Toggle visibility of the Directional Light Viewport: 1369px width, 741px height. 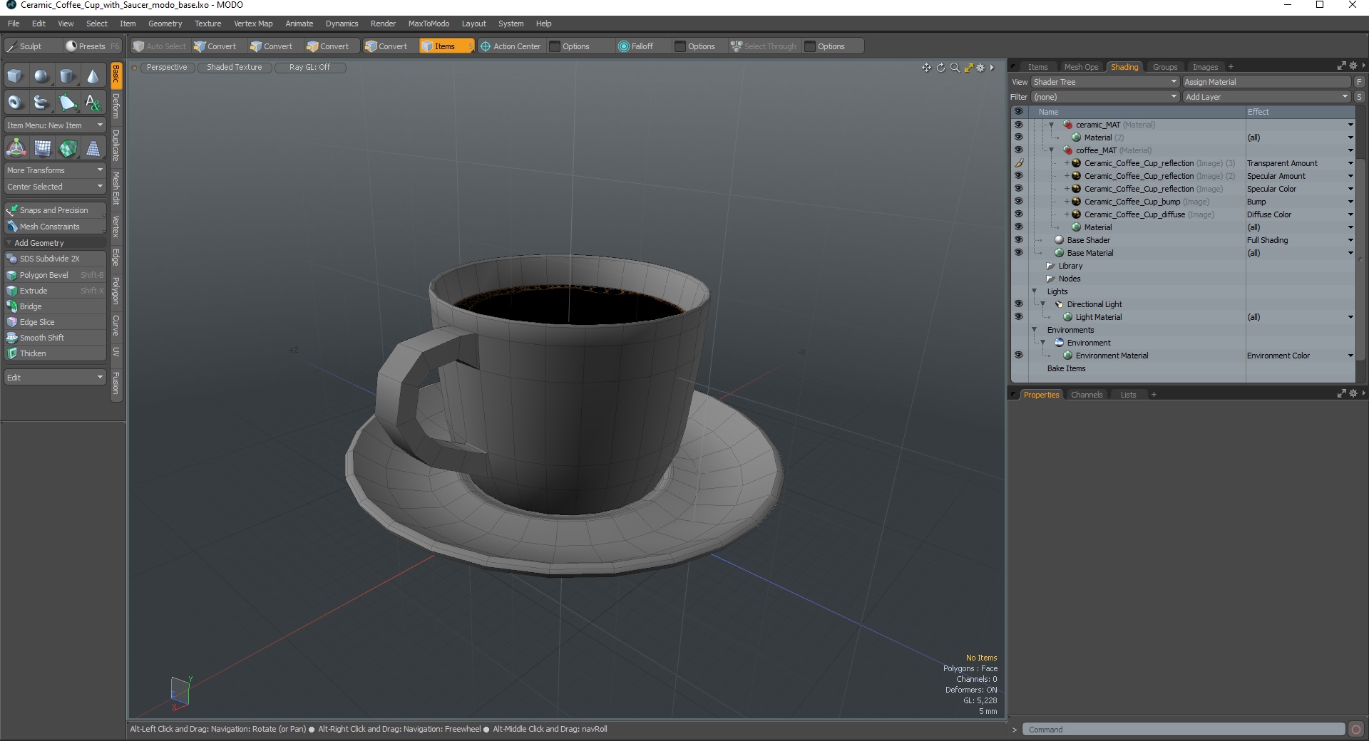pyautogui.click(x=1018, y=304)
